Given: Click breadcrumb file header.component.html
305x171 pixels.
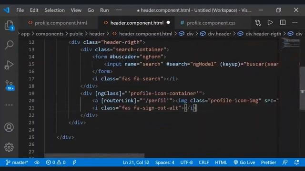Looking at the screenshot, I should click(145, 34).
